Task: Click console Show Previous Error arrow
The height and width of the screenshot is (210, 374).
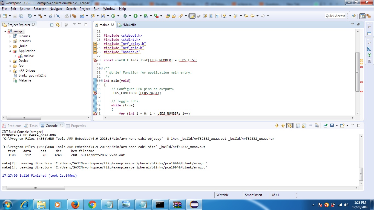Action: tap(283, 126)
